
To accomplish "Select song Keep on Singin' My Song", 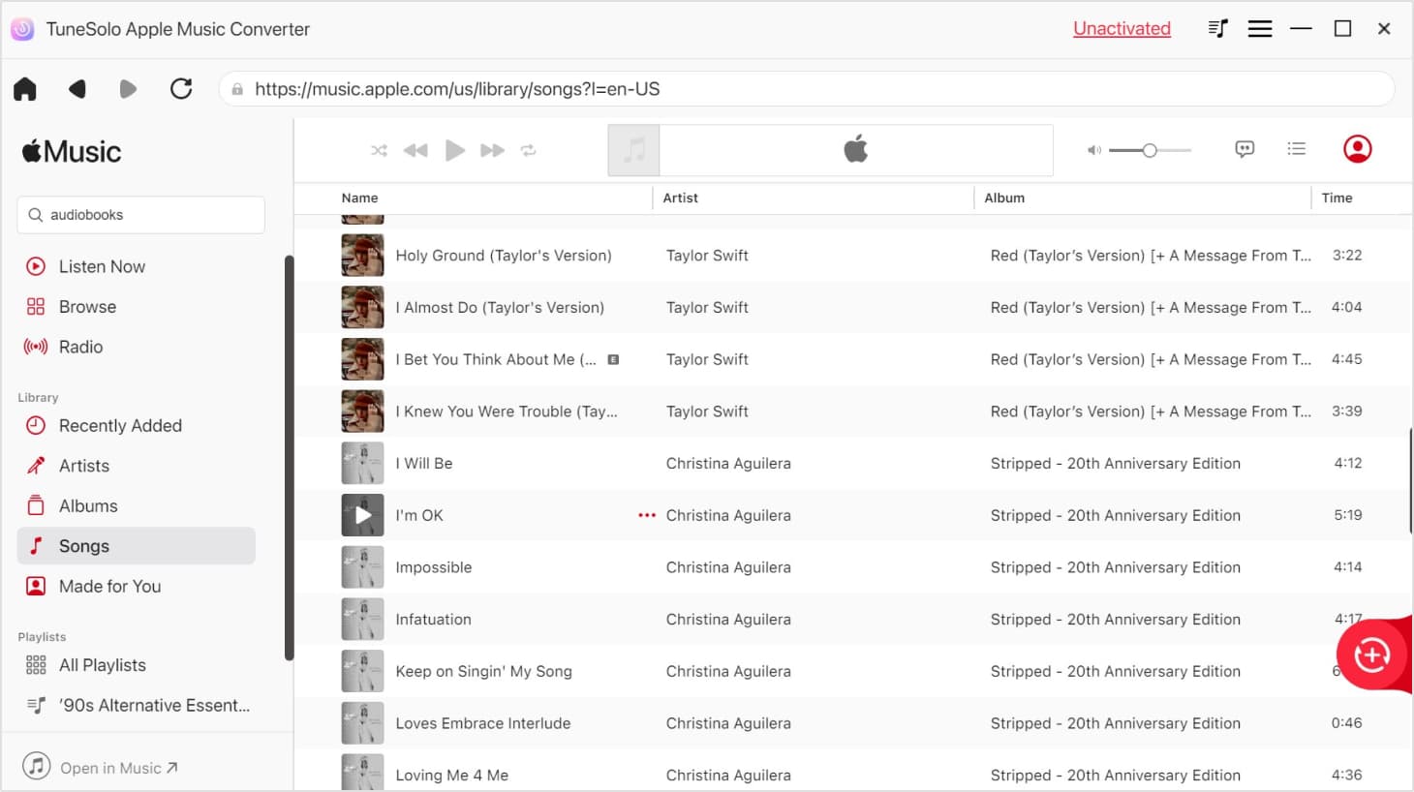I will pos(483,672).
